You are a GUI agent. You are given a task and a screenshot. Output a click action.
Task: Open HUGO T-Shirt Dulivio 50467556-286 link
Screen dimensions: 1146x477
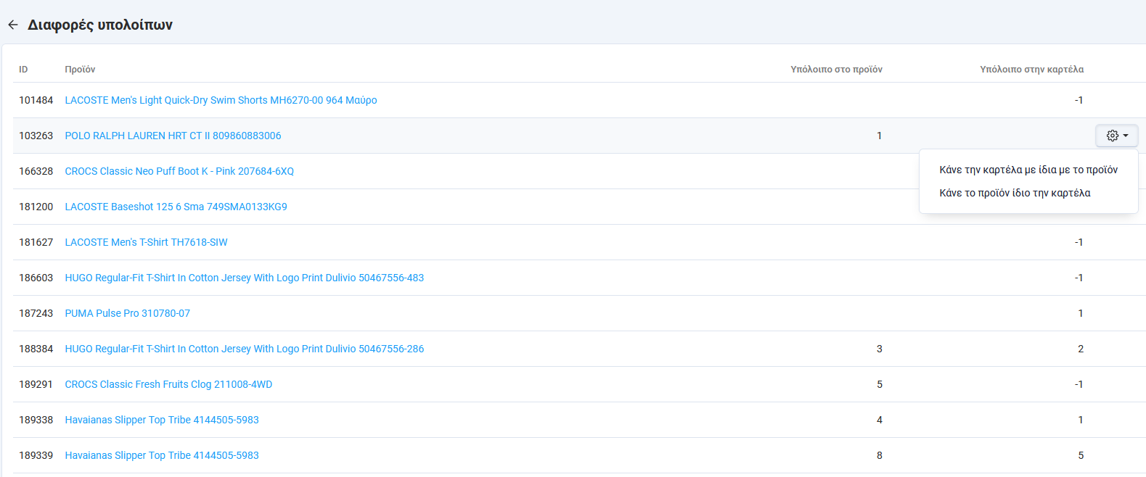(x=244, y=349)
